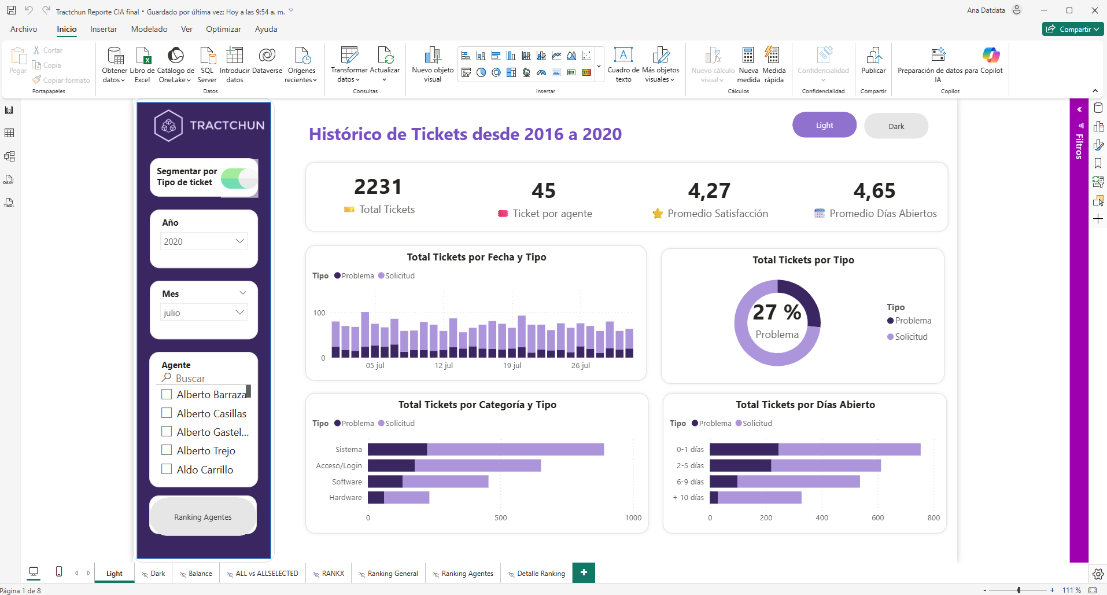Image resolution: width=1107 pixels, height=595 pixels.
Task: Check the Alberto Barraza checkbox
Action: tap(167, 394)
